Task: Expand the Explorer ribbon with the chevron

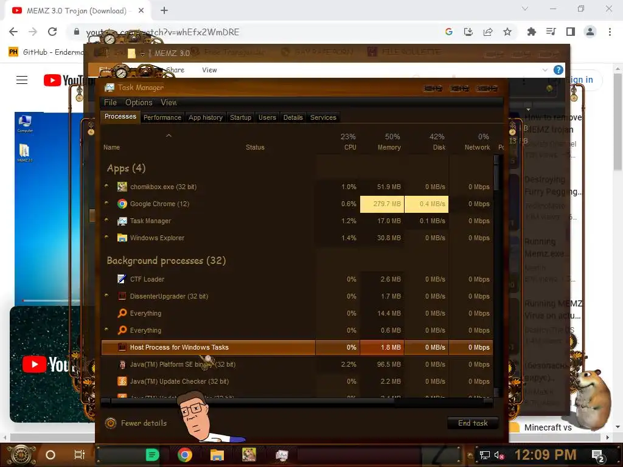Action: [x=545, y=70]
